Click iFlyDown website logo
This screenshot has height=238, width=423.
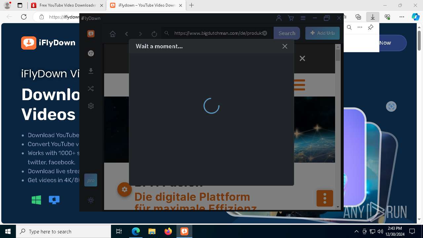48,43
